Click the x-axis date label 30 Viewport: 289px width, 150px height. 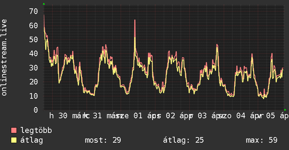click(63, 116)
